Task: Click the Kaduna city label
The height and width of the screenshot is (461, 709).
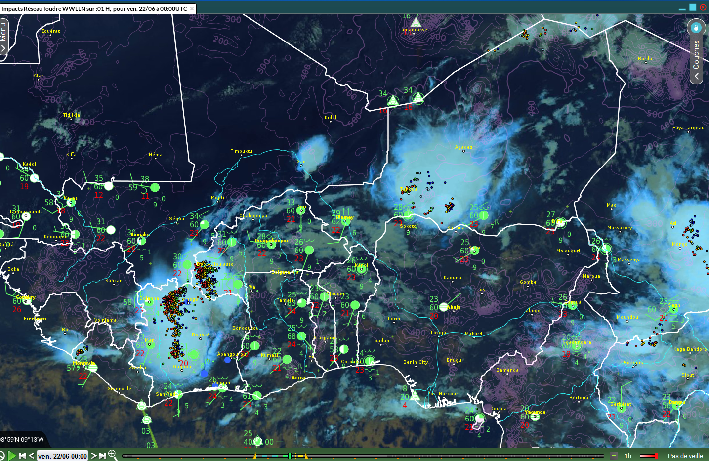Action: (x=452, y=278)
